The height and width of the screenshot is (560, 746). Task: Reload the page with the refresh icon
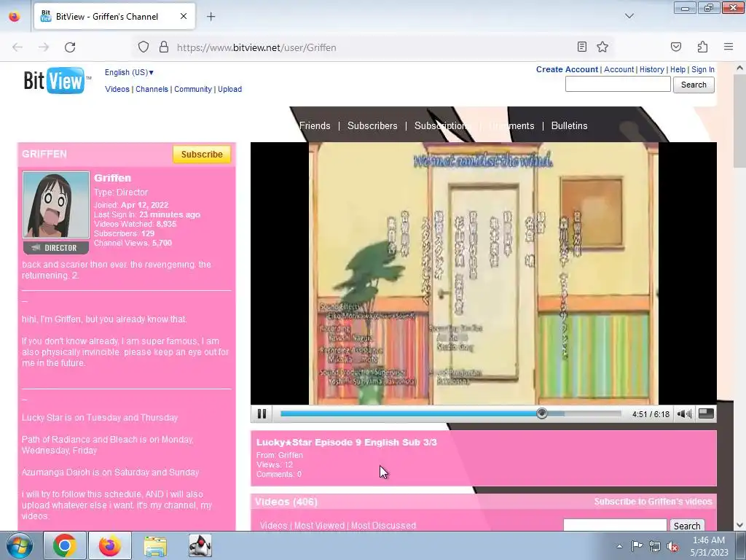[70, 47]
